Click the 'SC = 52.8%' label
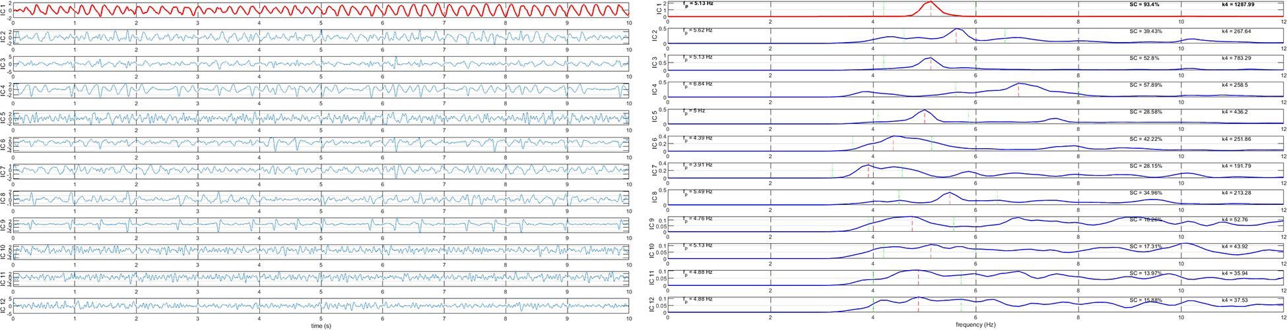The height and width of the screenshot is (330, 1287). (1144, 58)
